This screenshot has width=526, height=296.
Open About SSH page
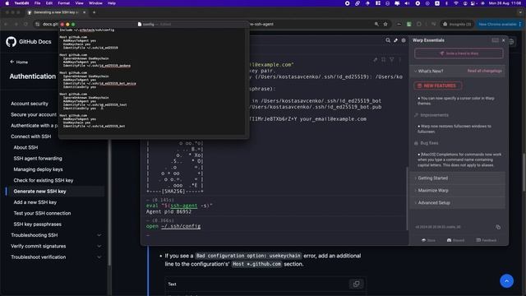25,148
